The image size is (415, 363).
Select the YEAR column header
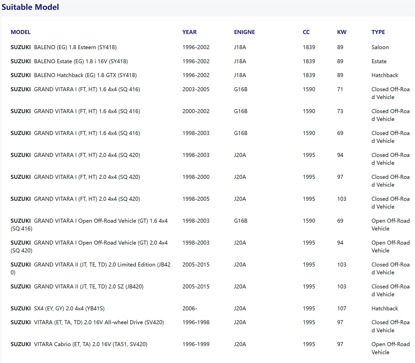click(189, 32)
